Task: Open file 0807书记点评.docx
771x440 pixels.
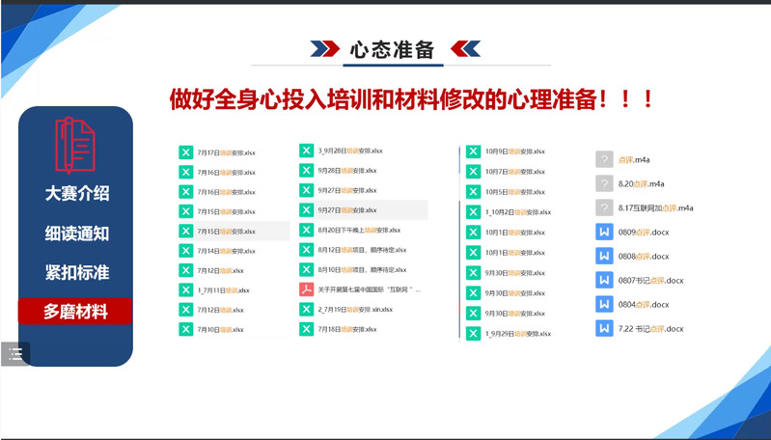Action: pos(651,281)
